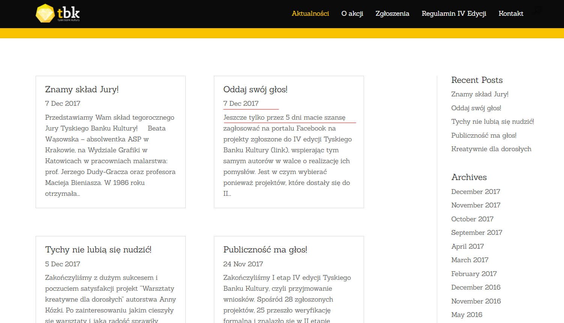Open the 'Znamy skład Jury!' article card title
Image resolution: width=564 pixels, height=323 pixels.
click(x=82, y=89)
